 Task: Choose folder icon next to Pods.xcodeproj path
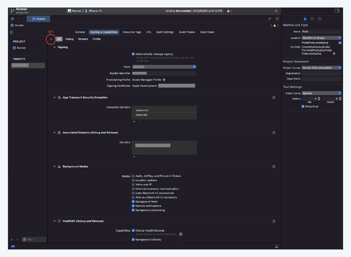click(x=340, y=43)
